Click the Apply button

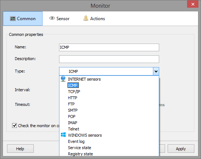click(x=181, y=149)
